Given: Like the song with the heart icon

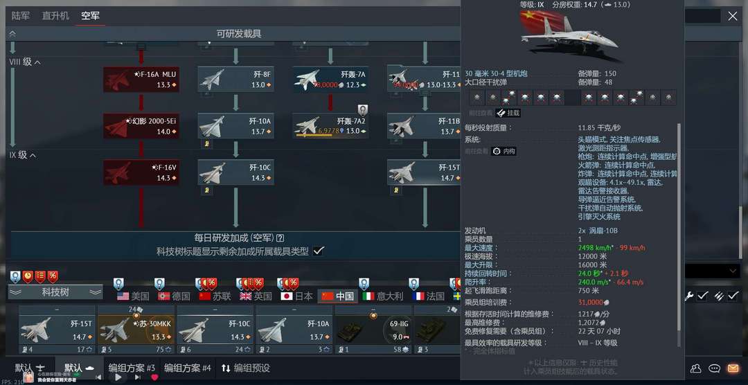Looking at the screenshot, I should tap(154, 377).
